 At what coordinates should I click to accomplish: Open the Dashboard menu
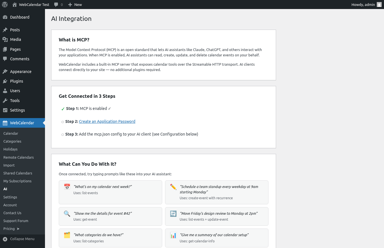[x=22, y=17]
